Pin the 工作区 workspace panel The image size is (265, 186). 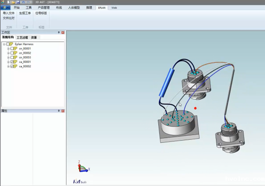[x=59, y=33]
